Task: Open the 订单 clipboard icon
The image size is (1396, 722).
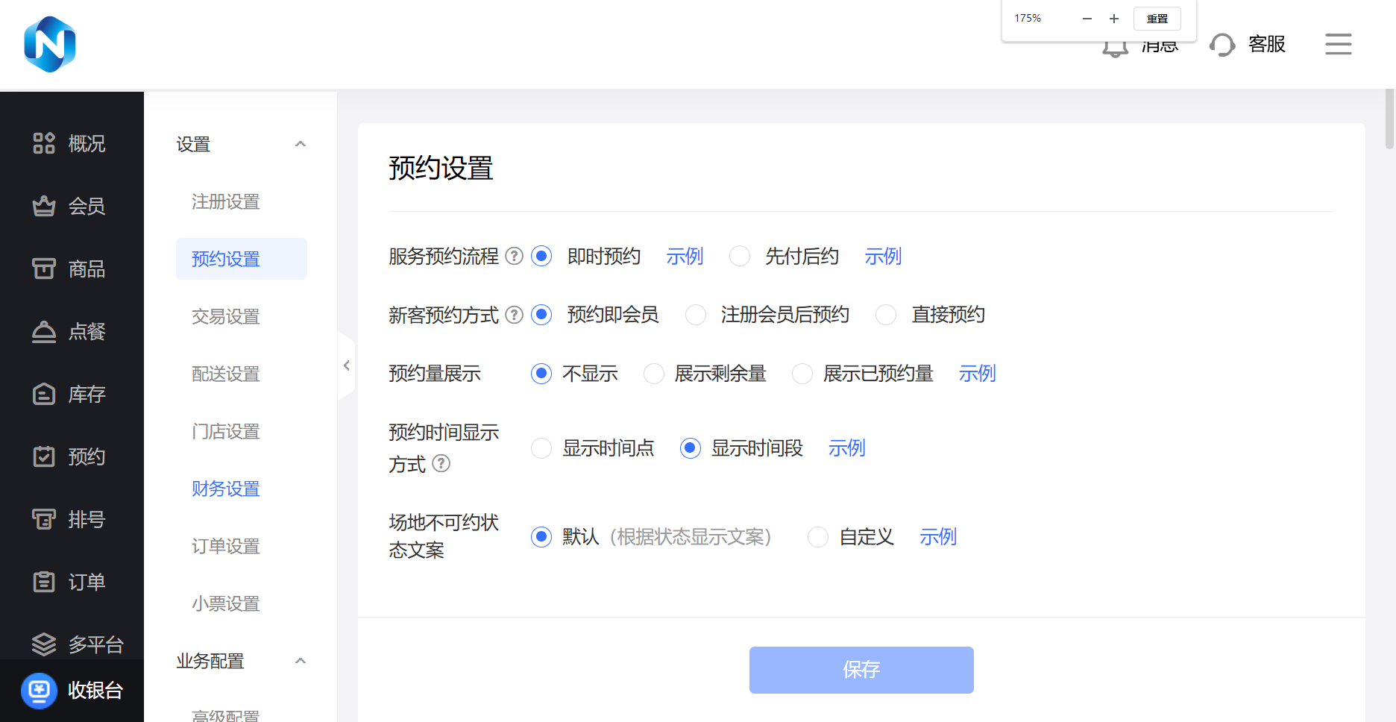Action: [44, 582]
